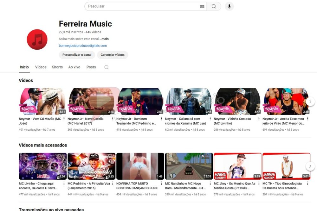Image resolution: width=317 pixels, height=211 pixels.
Task: Play the Neymar - Vizinha Gostosa thumbnail
Action: 237,102
